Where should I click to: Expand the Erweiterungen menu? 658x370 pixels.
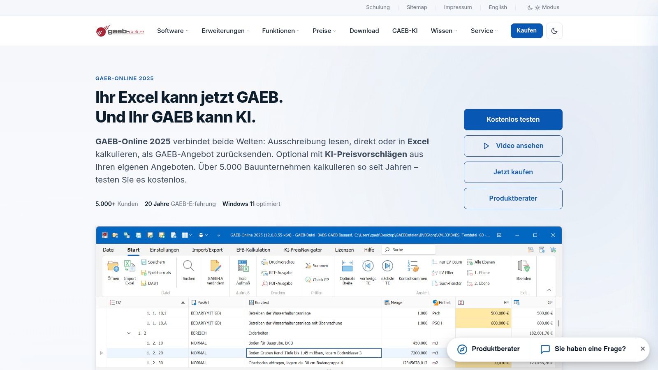225,31
